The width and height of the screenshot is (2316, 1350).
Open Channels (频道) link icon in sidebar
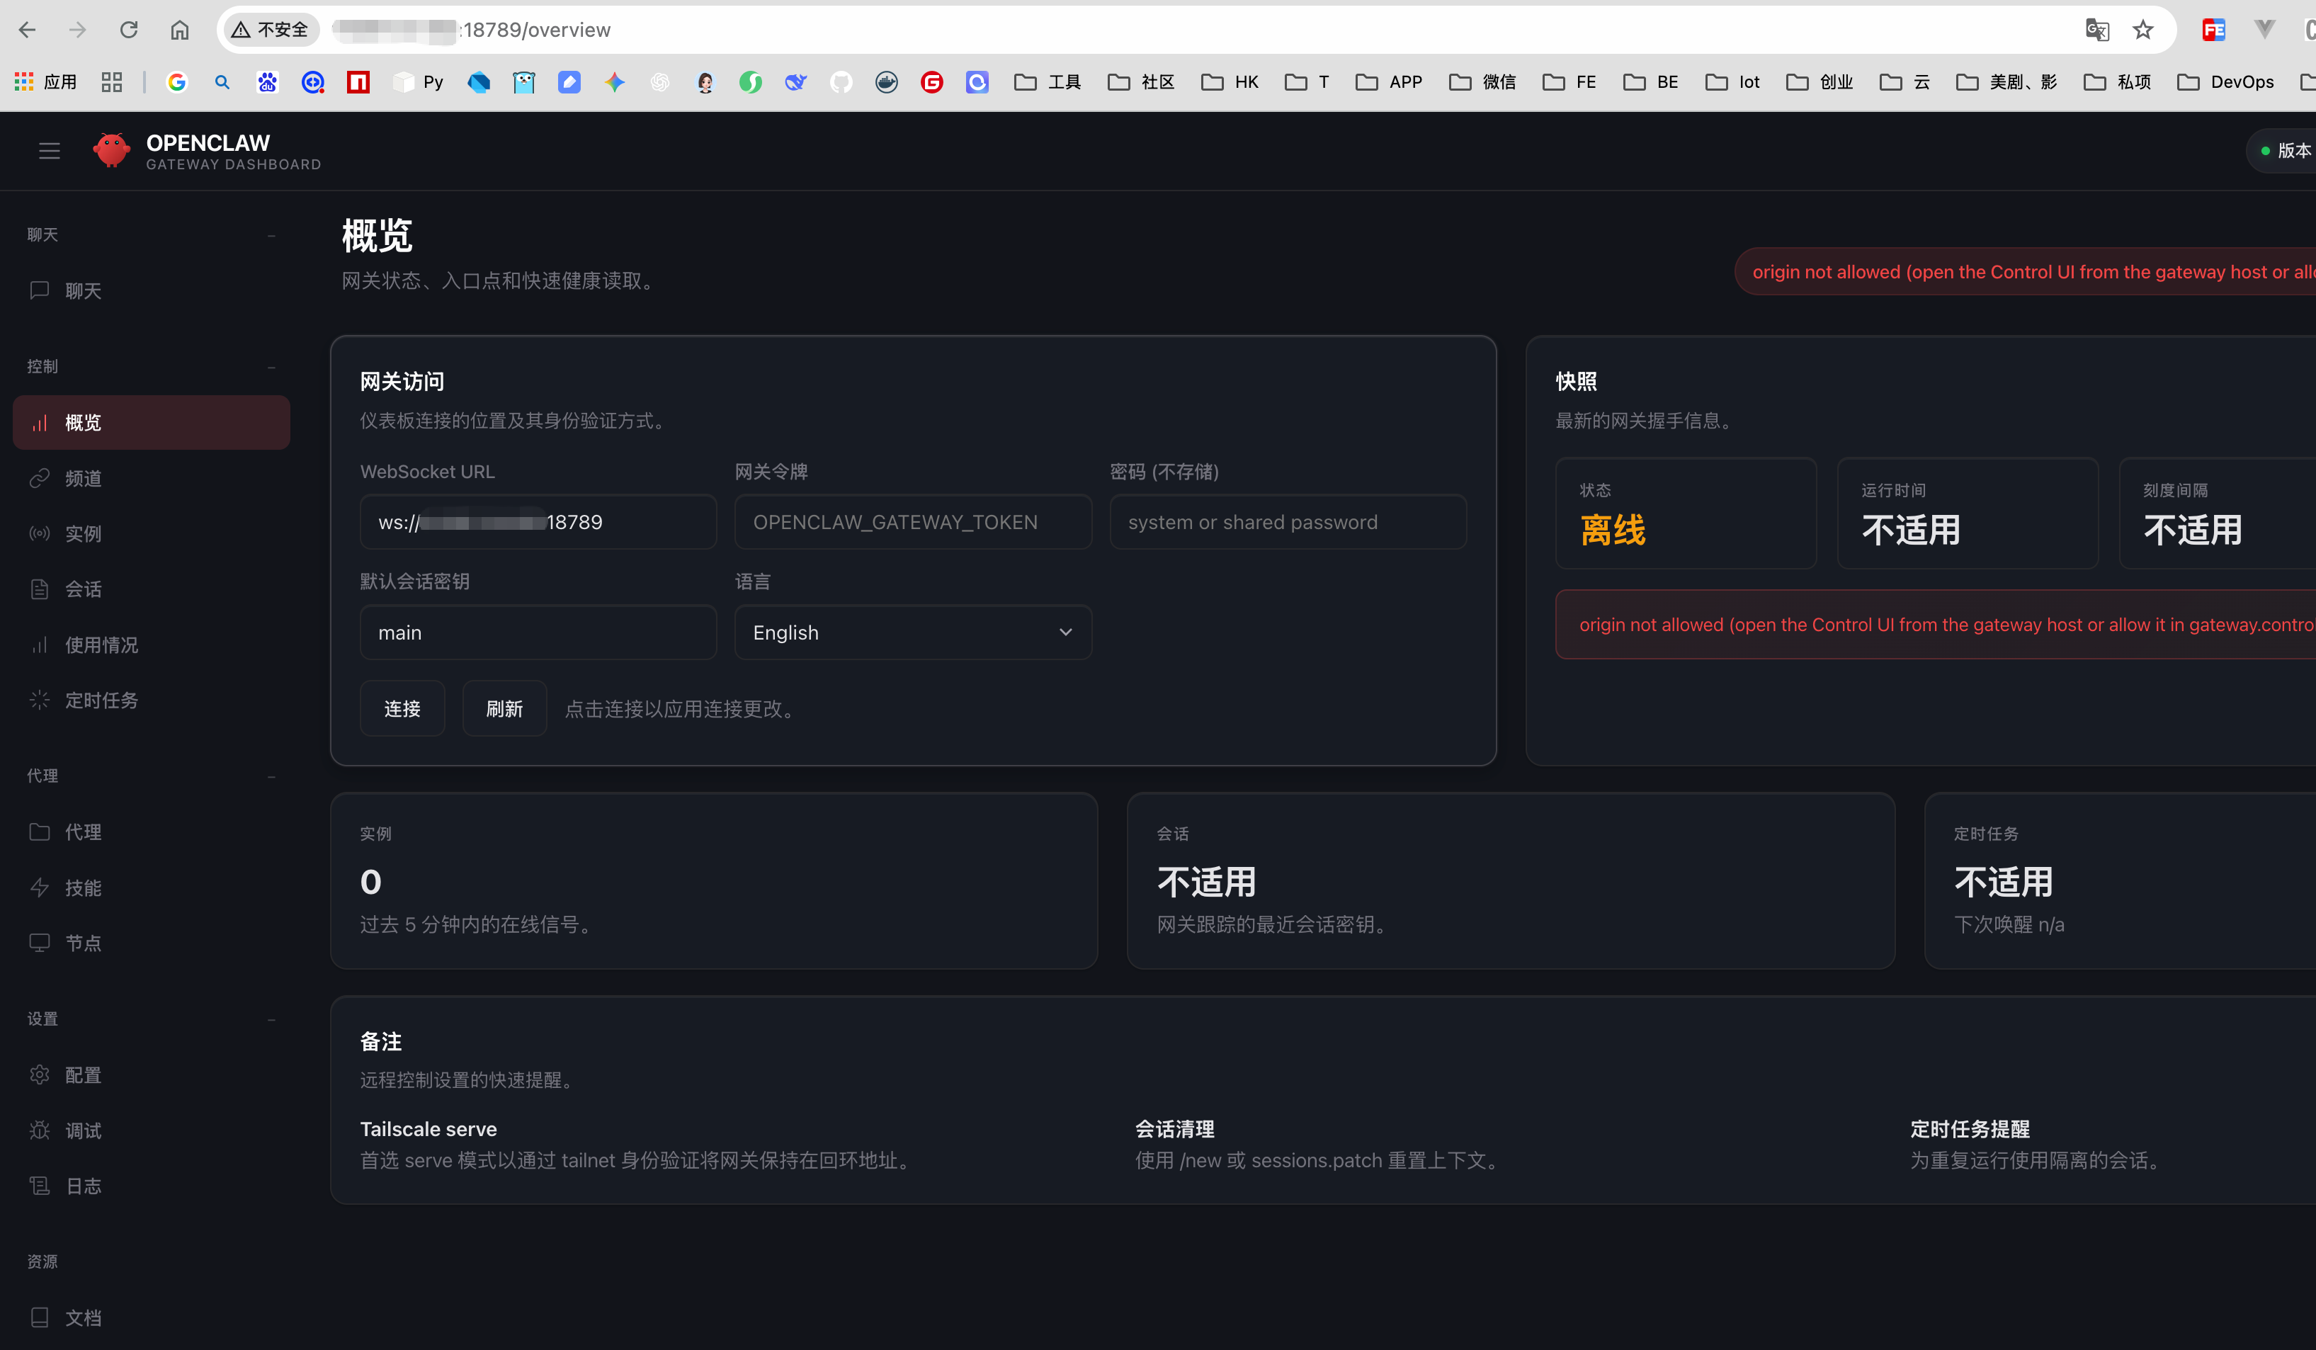click(40, 478)
